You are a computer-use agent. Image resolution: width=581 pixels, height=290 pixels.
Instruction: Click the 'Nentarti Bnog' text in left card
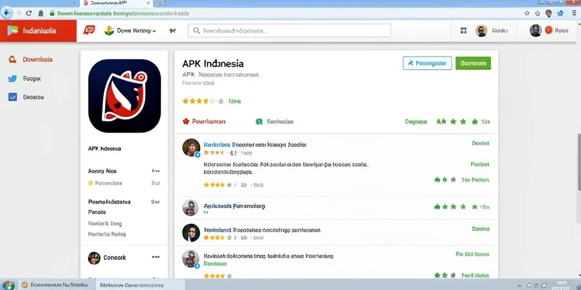point(105,223)
